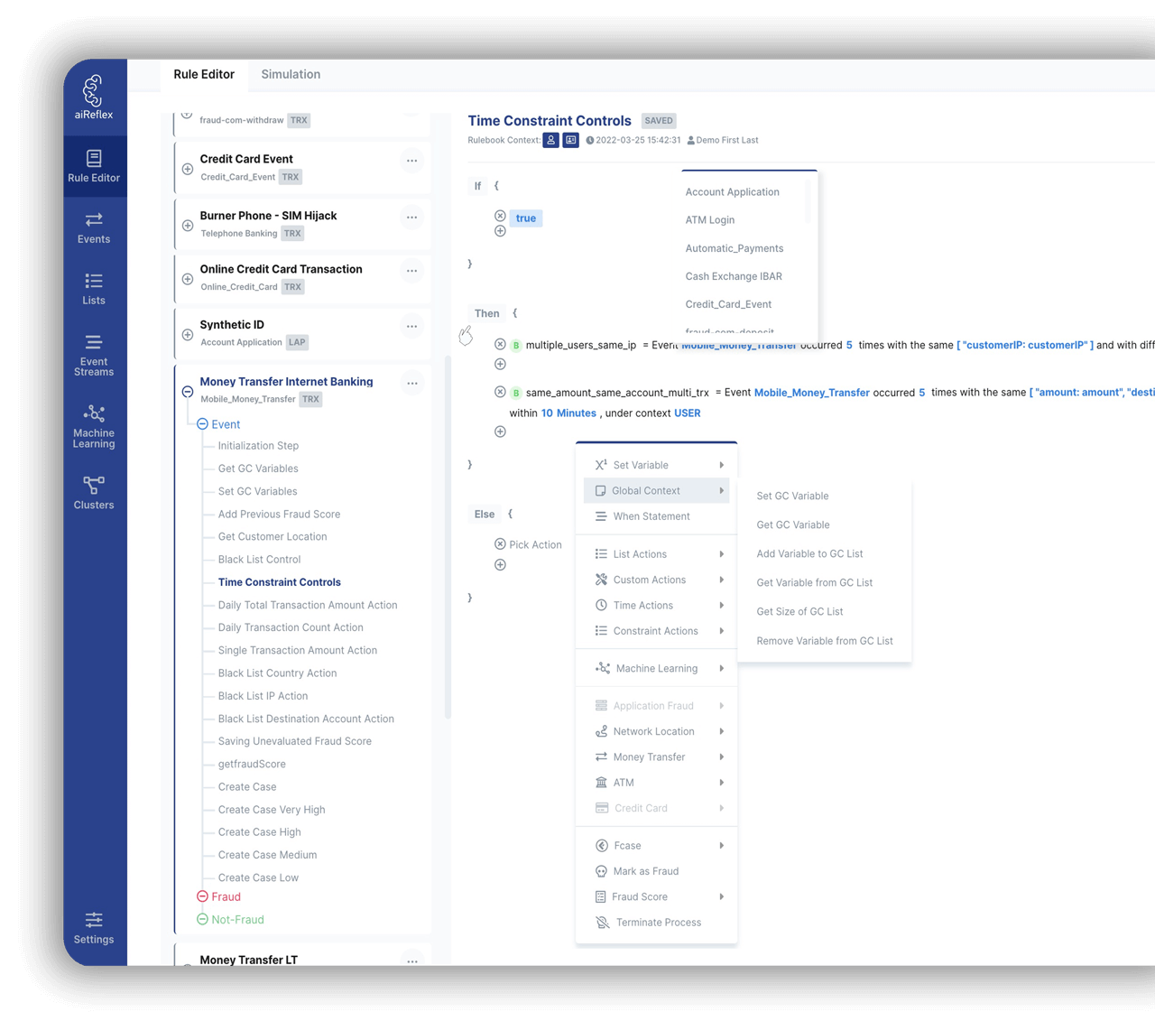Select ATM Login from event list
This screenshot has width=1155, height=1021.
[x=709, y=220]
